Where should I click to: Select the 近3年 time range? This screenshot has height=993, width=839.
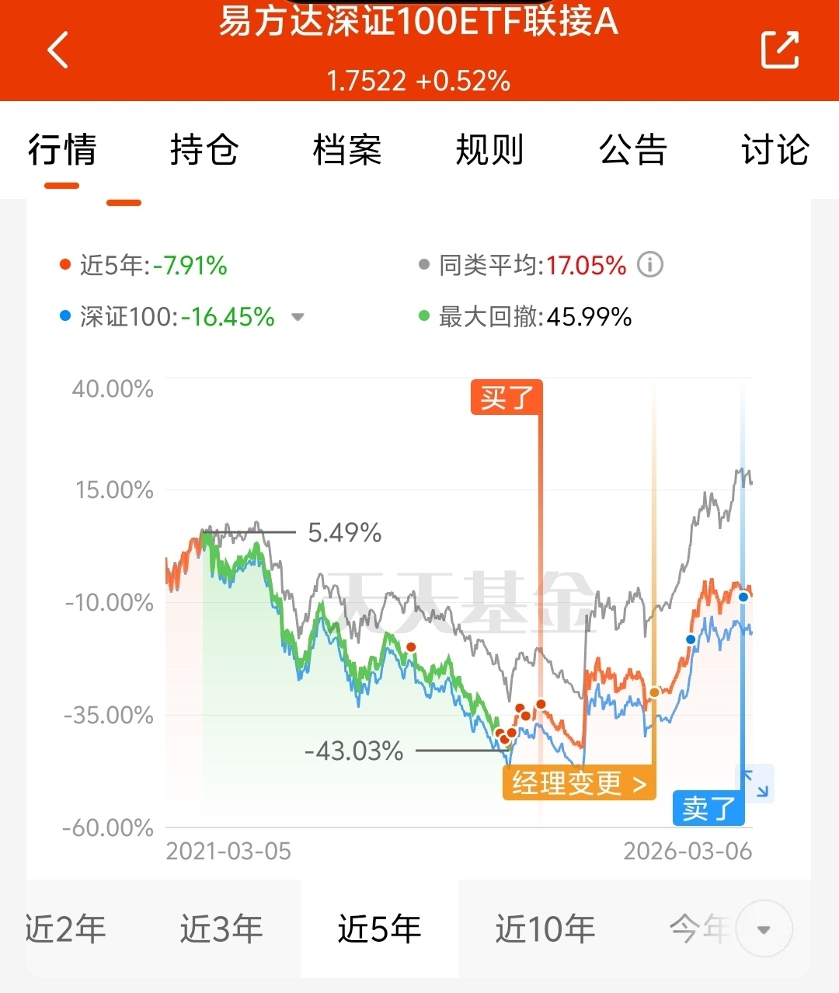pyautogui.click(x=222, y=929)
